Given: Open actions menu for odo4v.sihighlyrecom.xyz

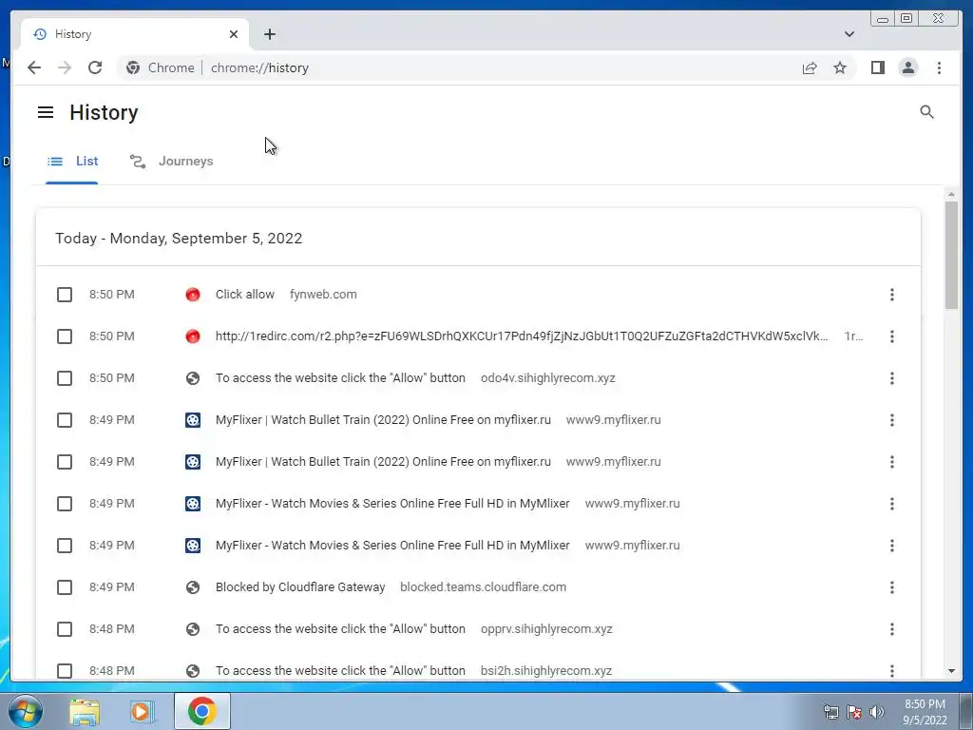Looking at the screenshot, I should (891, 378).
